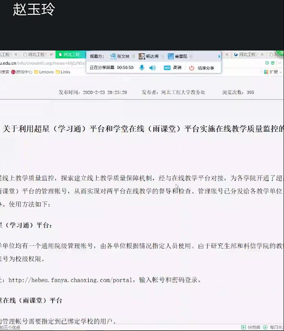Open the Links bookmarks folder

(x=63, y=72)
